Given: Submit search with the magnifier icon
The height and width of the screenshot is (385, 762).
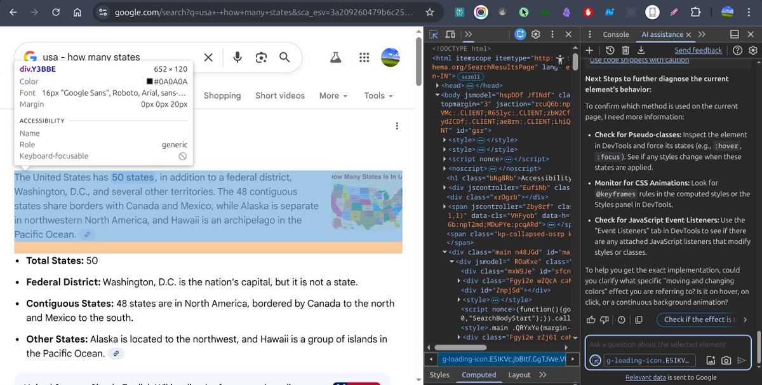Looking at the screenshot, I should 284,57.
